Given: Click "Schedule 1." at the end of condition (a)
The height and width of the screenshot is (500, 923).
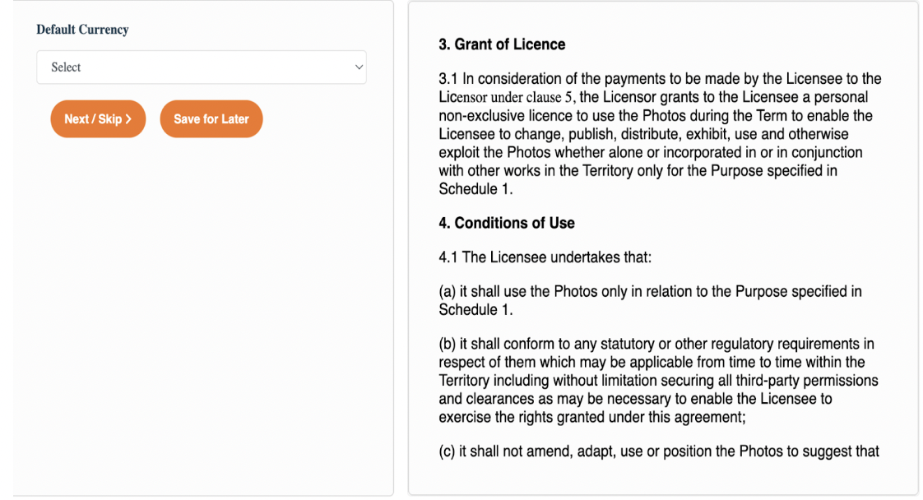Looking at the screenshot, I should 475,310.
